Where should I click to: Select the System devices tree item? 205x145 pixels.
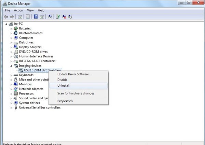click(x=29, y=103)
